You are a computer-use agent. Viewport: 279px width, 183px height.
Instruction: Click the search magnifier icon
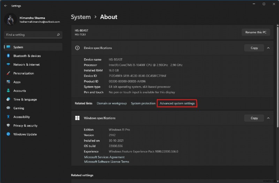58,35
